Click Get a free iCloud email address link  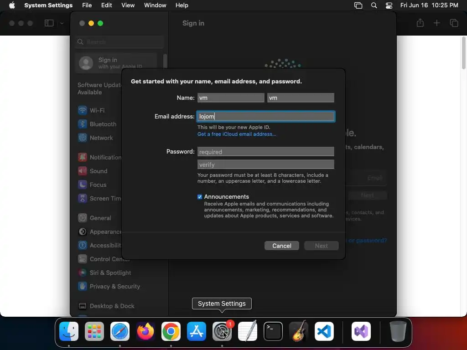(x=237, y=134)
